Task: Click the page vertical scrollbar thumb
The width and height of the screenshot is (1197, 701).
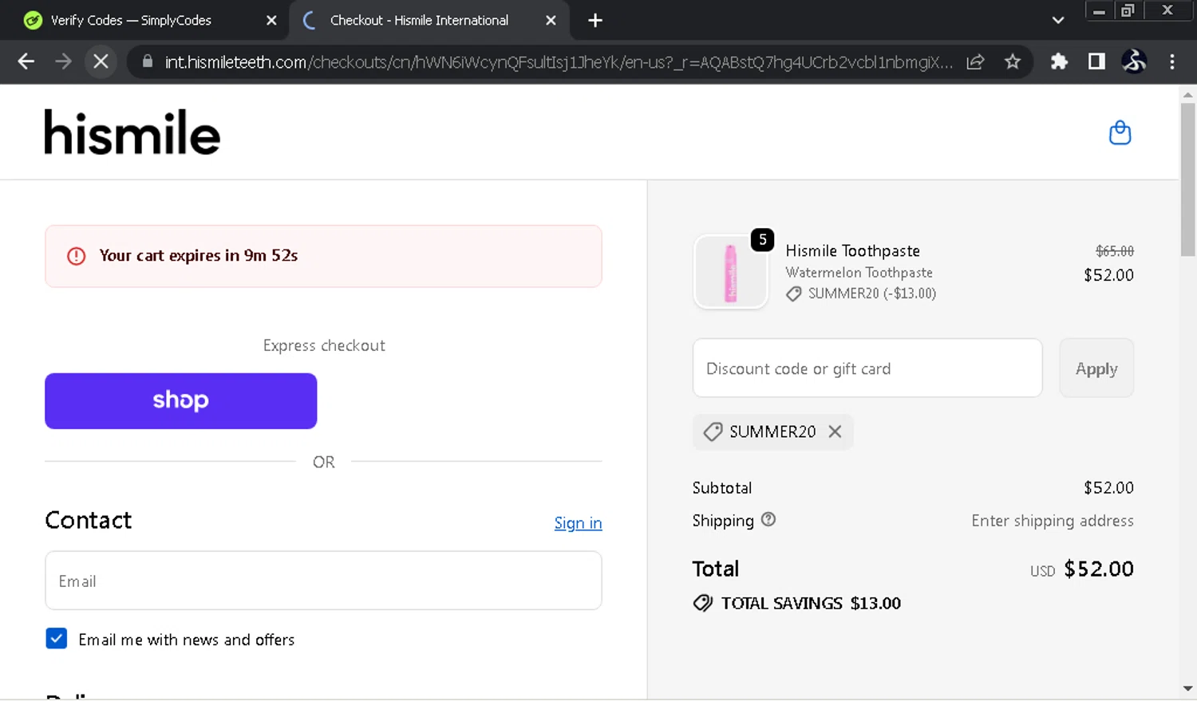Action: pyautogui.click(x=1187, y=179)
